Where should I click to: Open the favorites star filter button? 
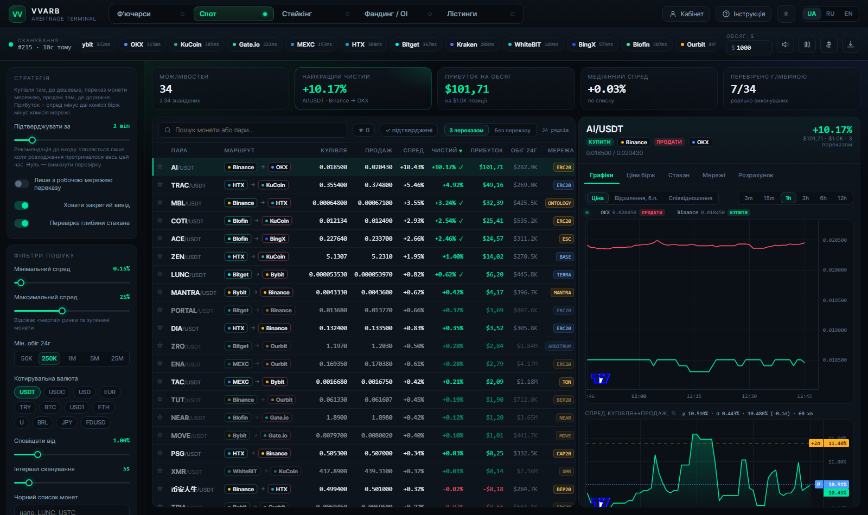click(364, 130)
